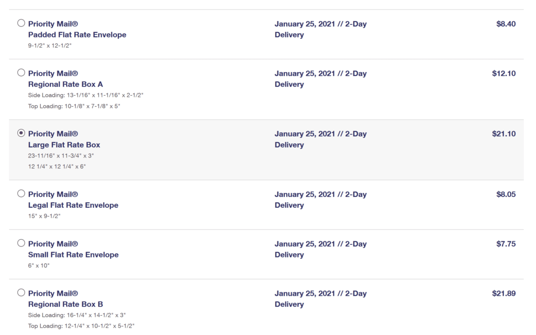Click the Regional Rate Box B label

click(x=65, y=304)
